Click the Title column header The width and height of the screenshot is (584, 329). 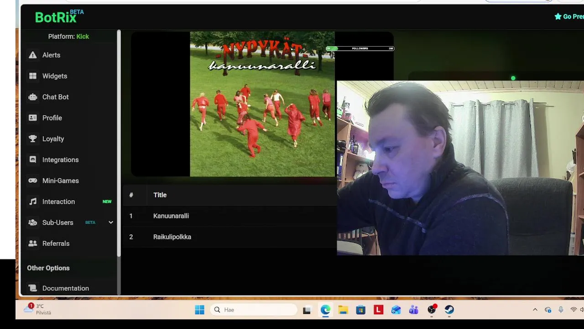coord(160,195)
